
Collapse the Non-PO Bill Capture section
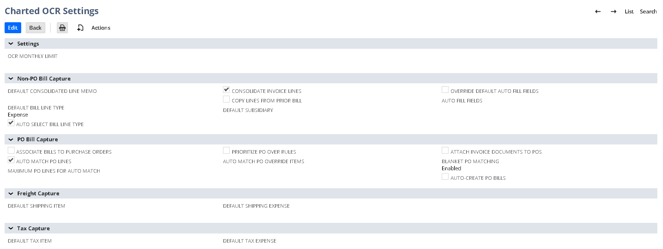(x=11, y=79)
